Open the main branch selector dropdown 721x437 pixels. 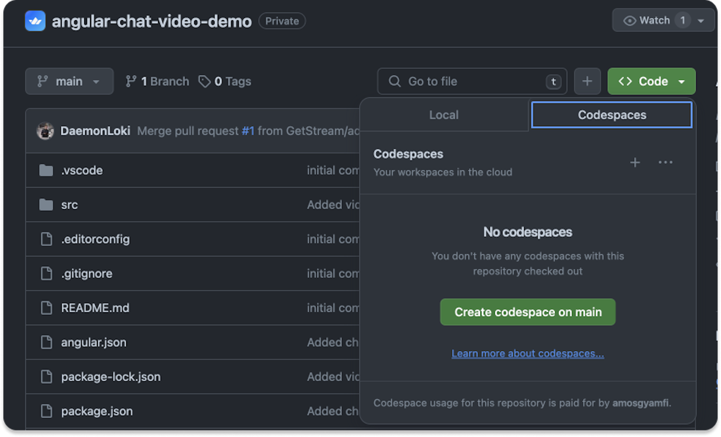(x=69, y=81)
